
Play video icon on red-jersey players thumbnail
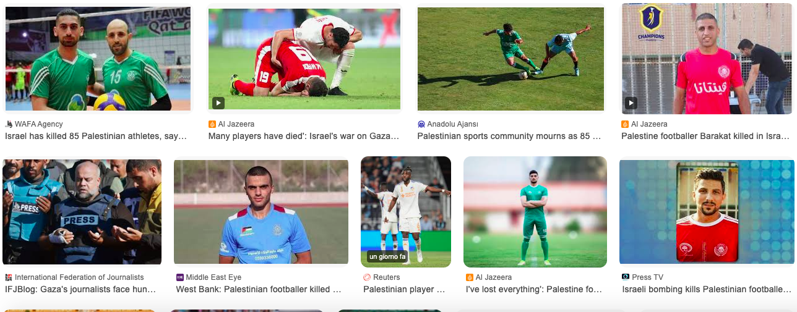218,103
